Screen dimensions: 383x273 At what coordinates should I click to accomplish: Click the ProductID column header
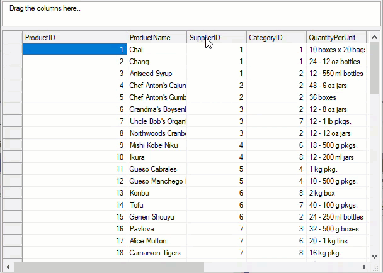click(x=74, y=38)
